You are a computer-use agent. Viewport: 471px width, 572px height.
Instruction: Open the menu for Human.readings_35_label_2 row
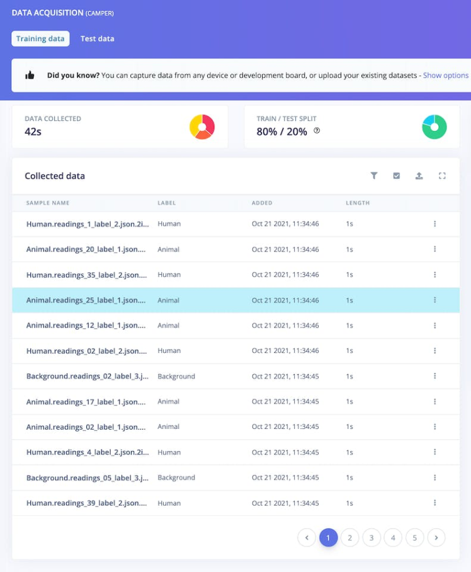click(x=435, y=275)
